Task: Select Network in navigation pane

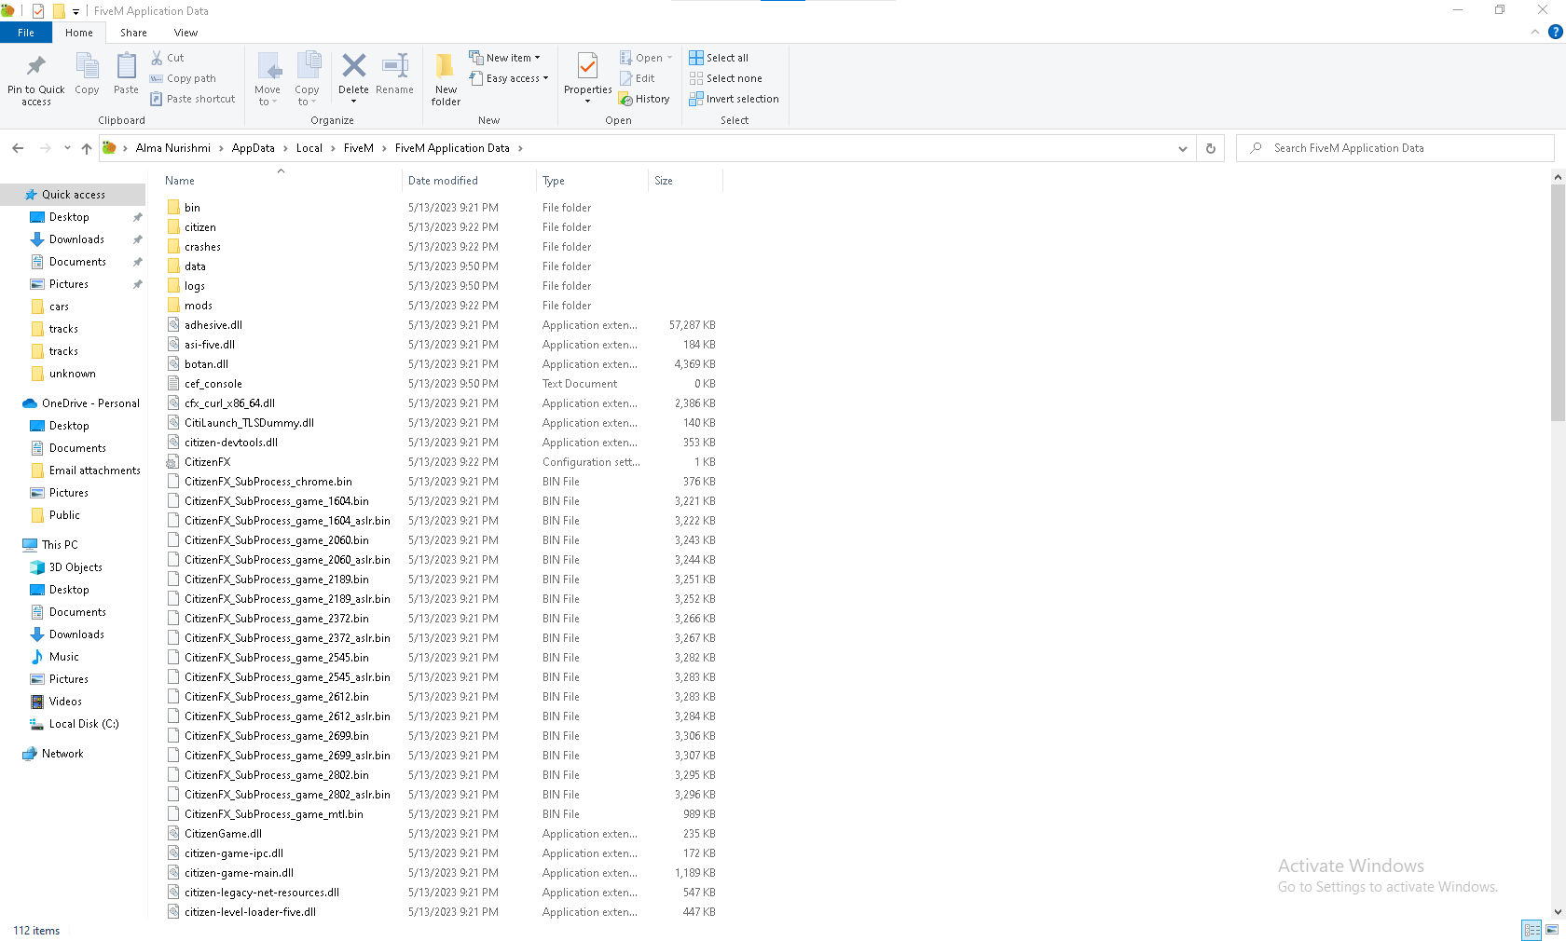Action: point(62,754)
